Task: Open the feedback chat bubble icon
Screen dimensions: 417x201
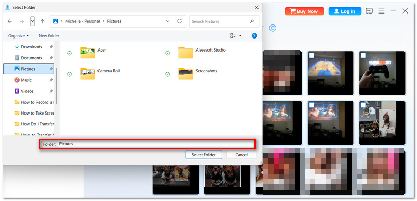Action: tap(369, 11)
